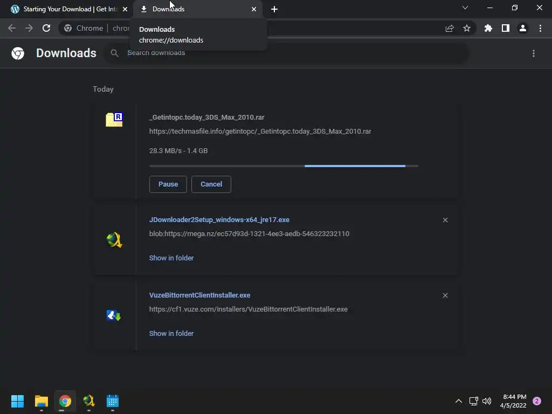Open the calendar app on taskbar
This screenshot has height=414, width=552.
click(113, 401)
